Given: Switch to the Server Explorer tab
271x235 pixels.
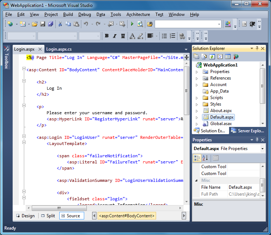Looking at the screenshot, I should click(248, 131).
